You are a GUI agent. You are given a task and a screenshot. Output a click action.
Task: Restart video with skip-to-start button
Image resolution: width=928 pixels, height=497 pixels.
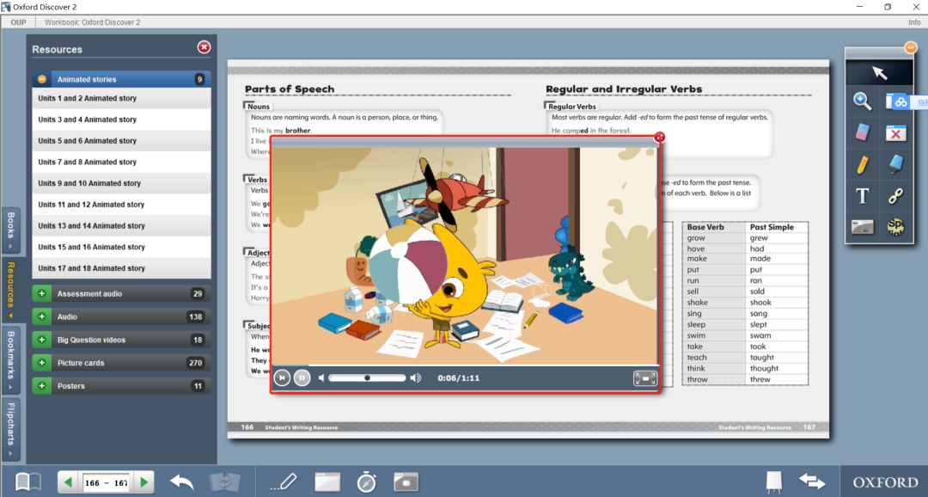point(283,378)
